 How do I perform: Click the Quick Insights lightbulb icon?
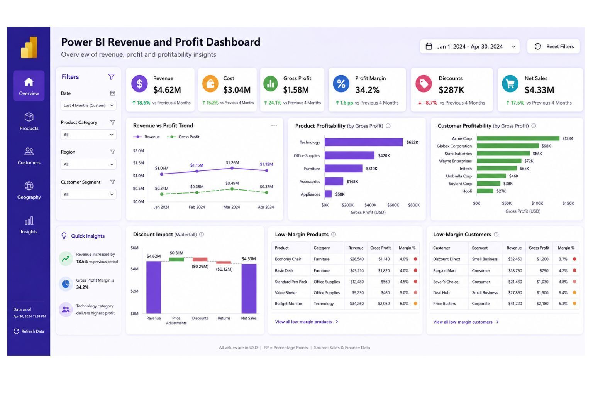[64, 236]
